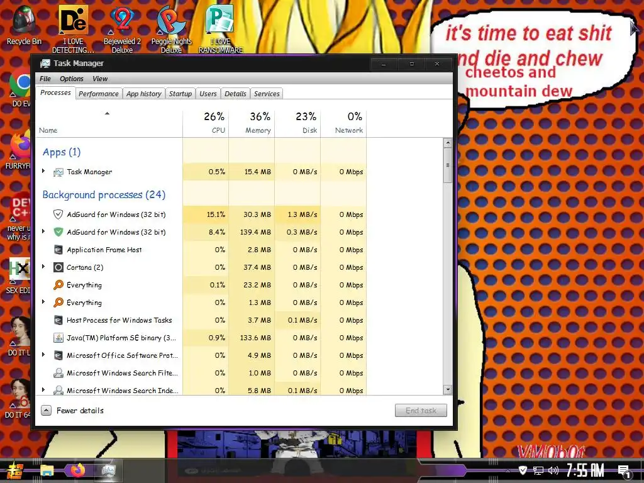
Task: Show hidden tray icons chevron
Action: [508, 470]
